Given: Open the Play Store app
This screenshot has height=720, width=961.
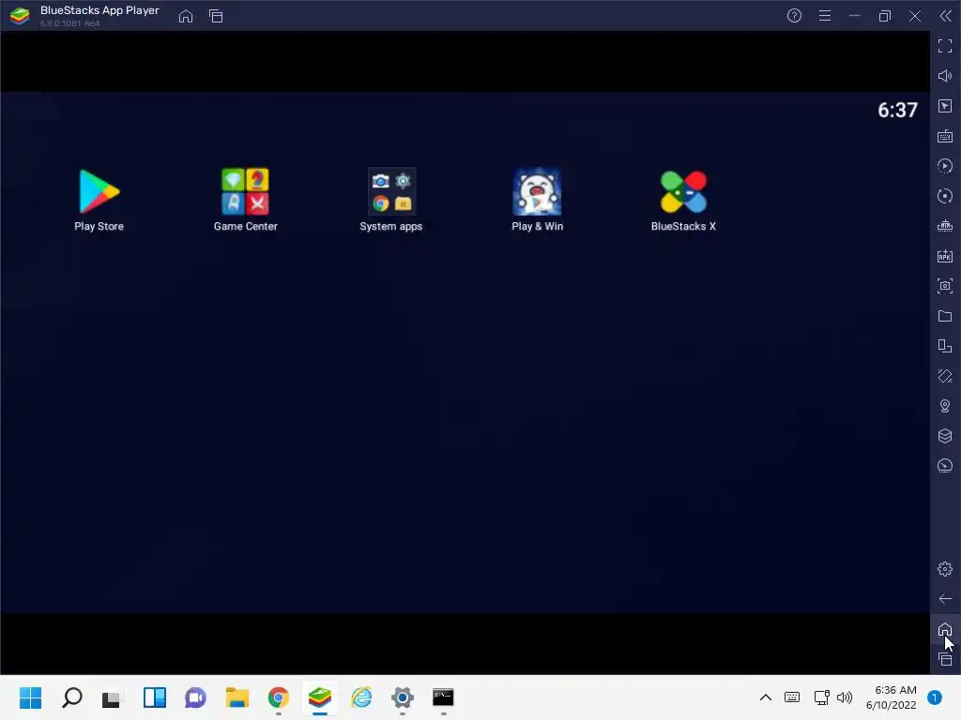Looking at the screenshot, I should pos(99,200).
